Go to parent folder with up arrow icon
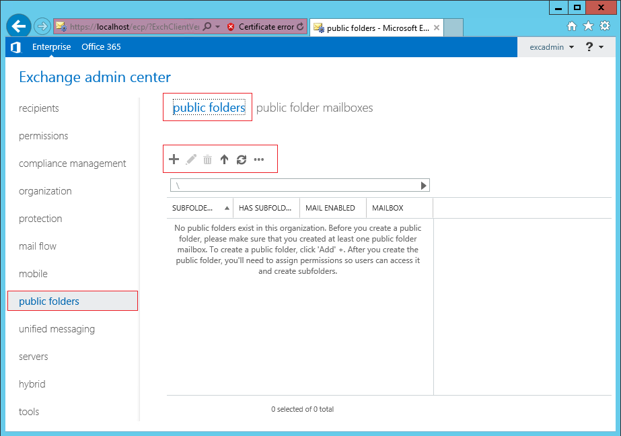Viewport: 621px width, 436px height. point(224,159)
